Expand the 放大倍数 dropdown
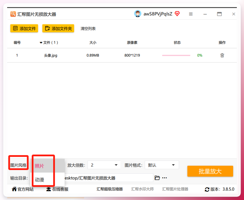Image resolution: width=244 pixels, height=200 pixels. [x=104, y=165]
